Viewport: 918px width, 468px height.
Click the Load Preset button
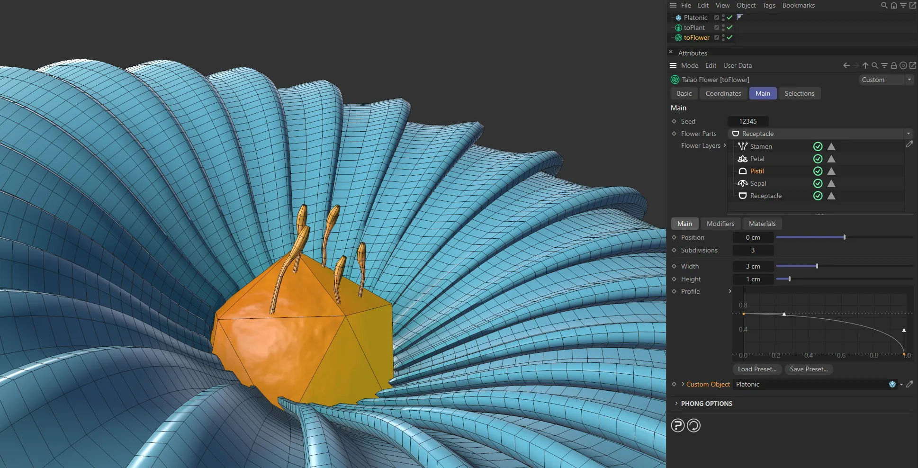[x=757, y=369]
